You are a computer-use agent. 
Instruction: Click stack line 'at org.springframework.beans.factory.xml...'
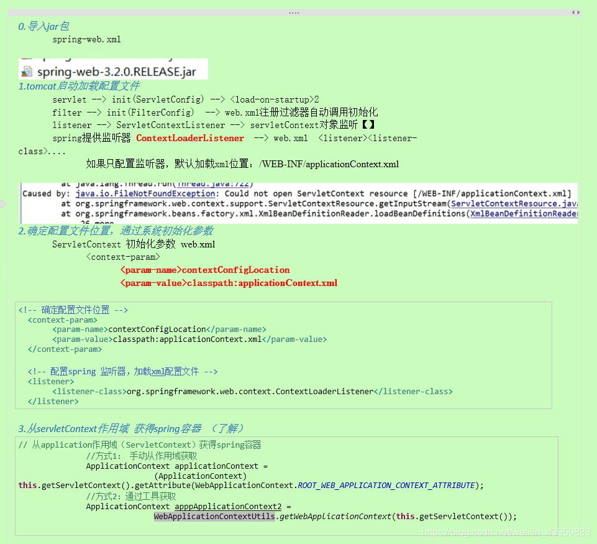(x=319, y=213)
